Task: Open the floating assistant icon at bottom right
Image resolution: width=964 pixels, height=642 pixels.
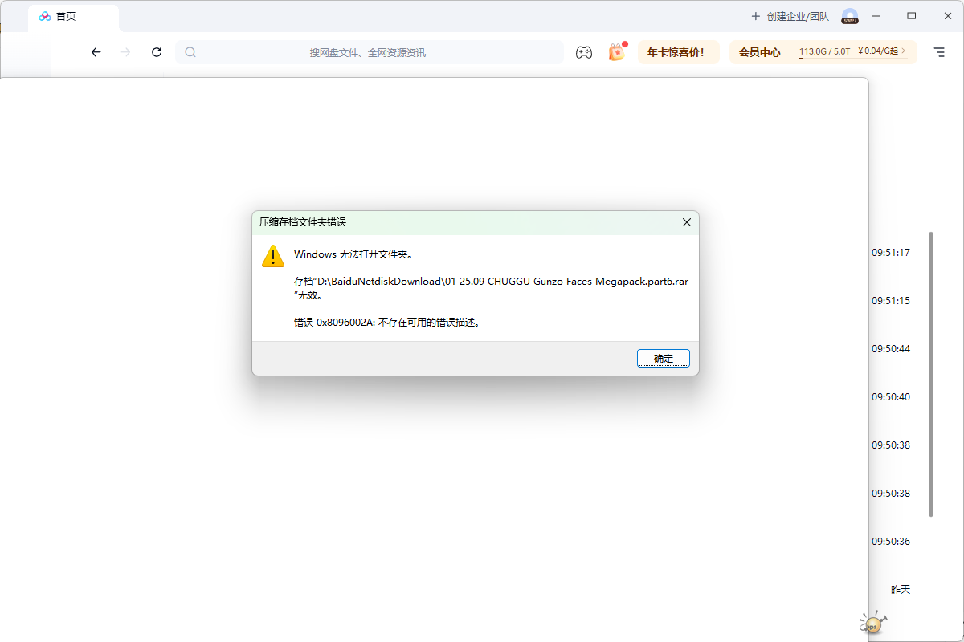Action: (x=872, y=623)
